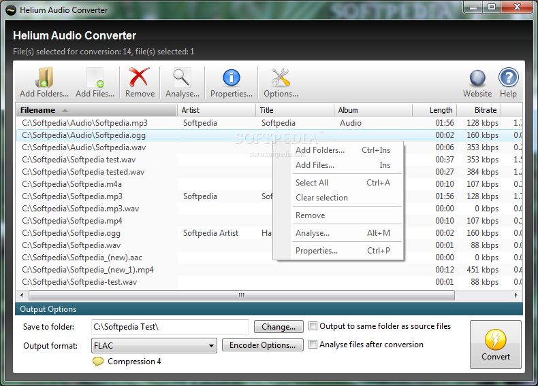
Task: Select row C:\Softpedia\Softpedia-test.wav
Action: [x=269, y=282]
